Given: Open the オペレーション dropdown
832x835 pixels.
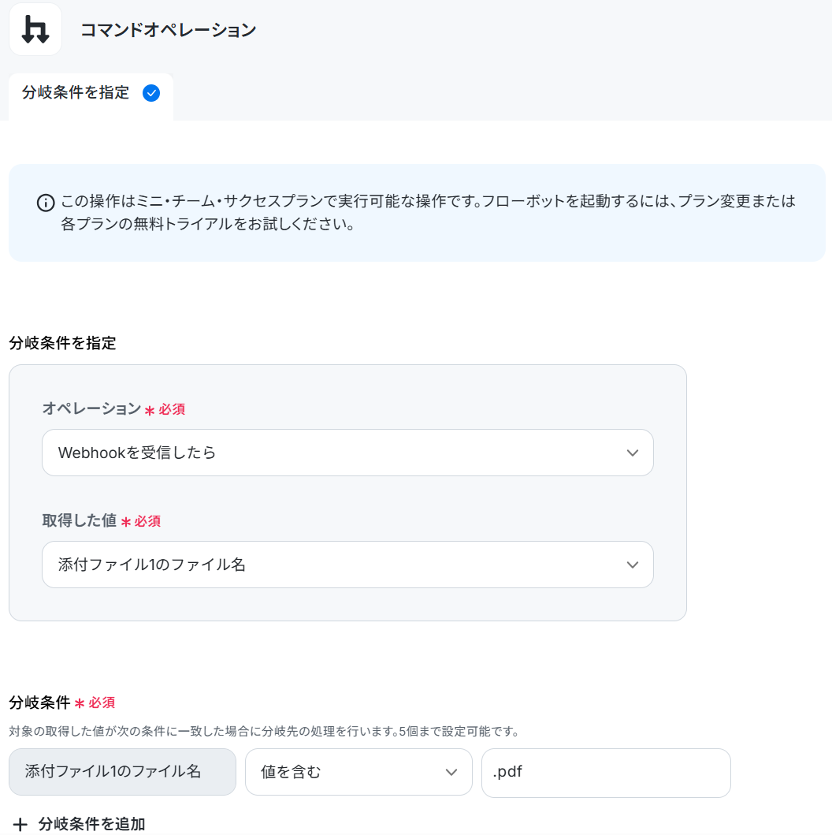Looking at the screenshot, I should (x=347, y=453).
